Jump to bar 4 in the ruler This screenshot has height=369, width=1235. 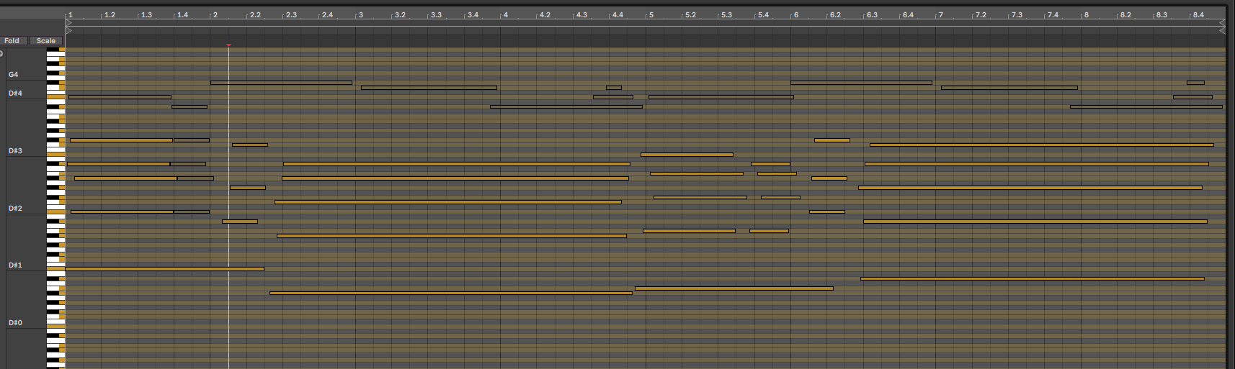pyautogui.click(x=506, y=14)
